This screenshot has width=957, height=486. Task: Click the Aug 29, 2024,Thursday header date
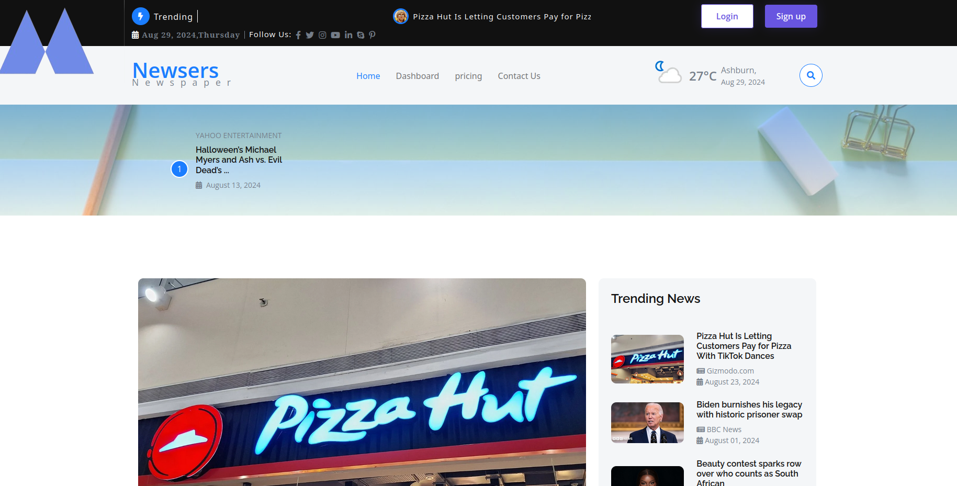pyautogui.click(x=191, y=35)
